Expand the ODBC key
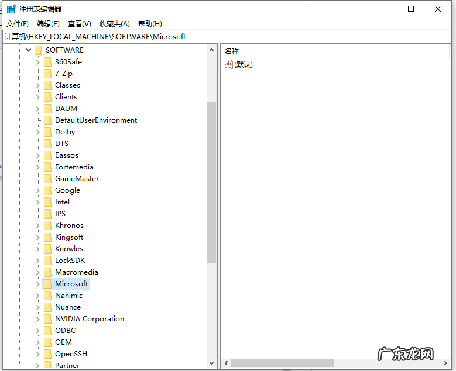Image resolution: width=456 pixels, height=371 pixels. (x=37, y=331)
